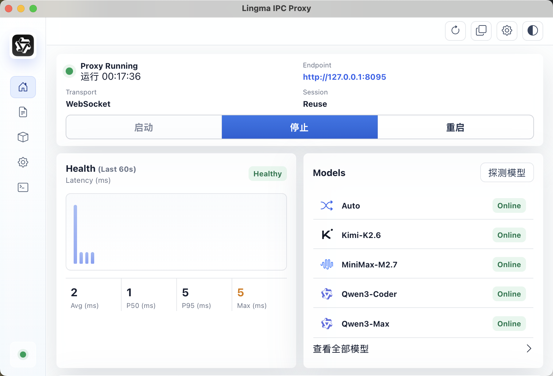Click the Lingma app logo in sidebar

[x=23, y=45]
